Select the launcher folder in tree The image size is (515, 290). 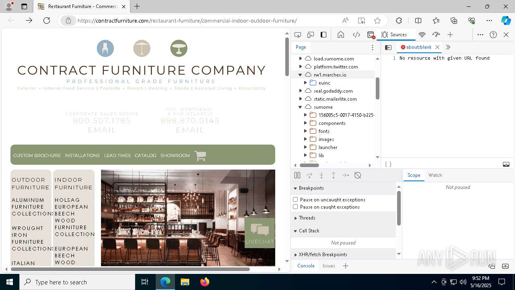[x=328, y=147]
